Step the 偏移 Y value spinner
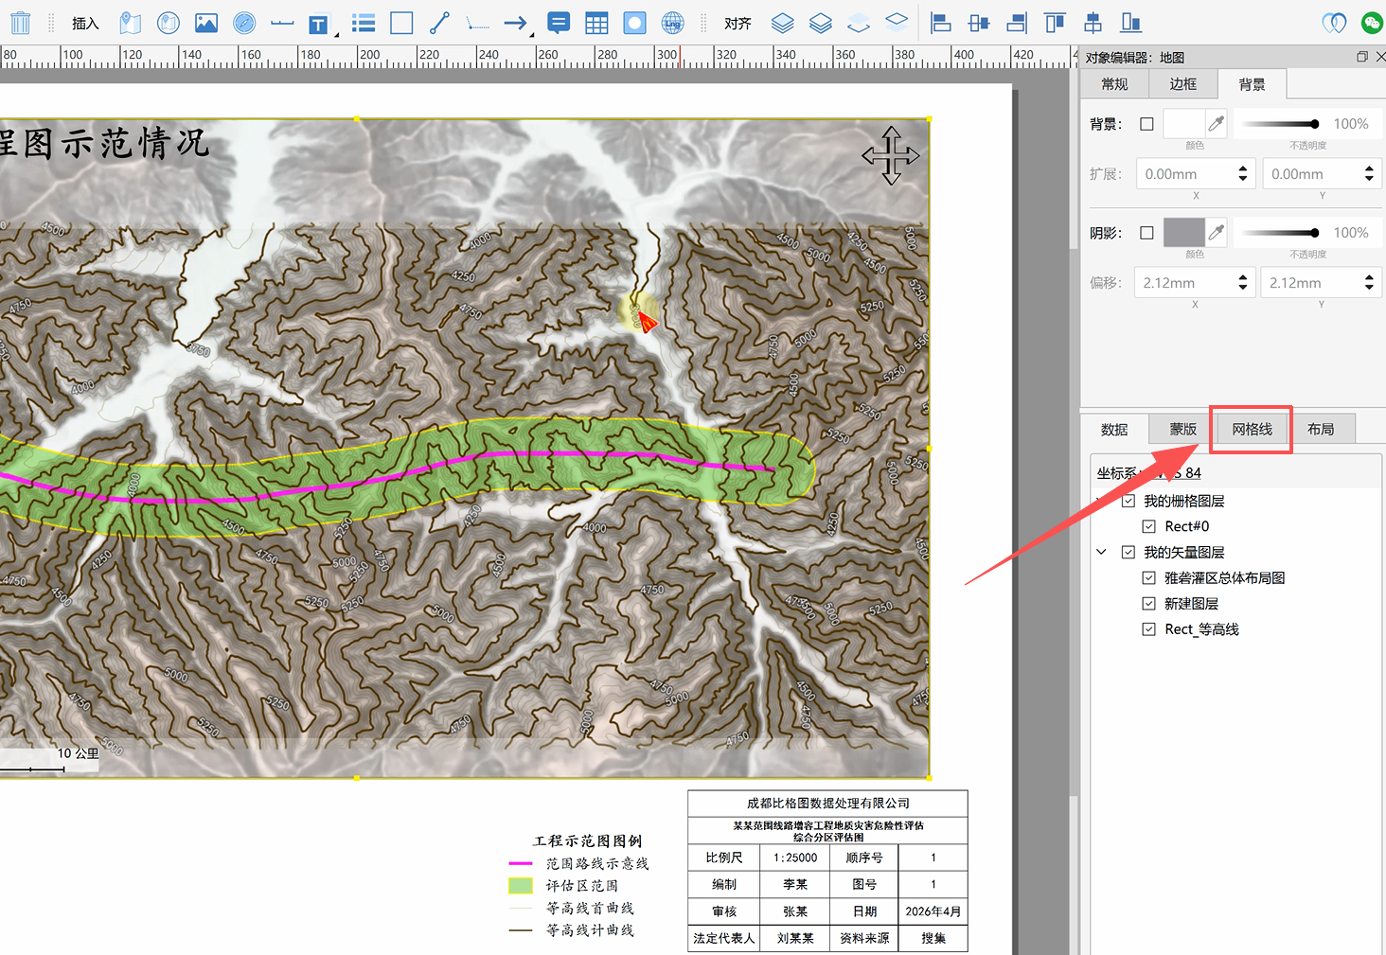1386x955 pixels. pyautogui.click(x=1369, y=282)
